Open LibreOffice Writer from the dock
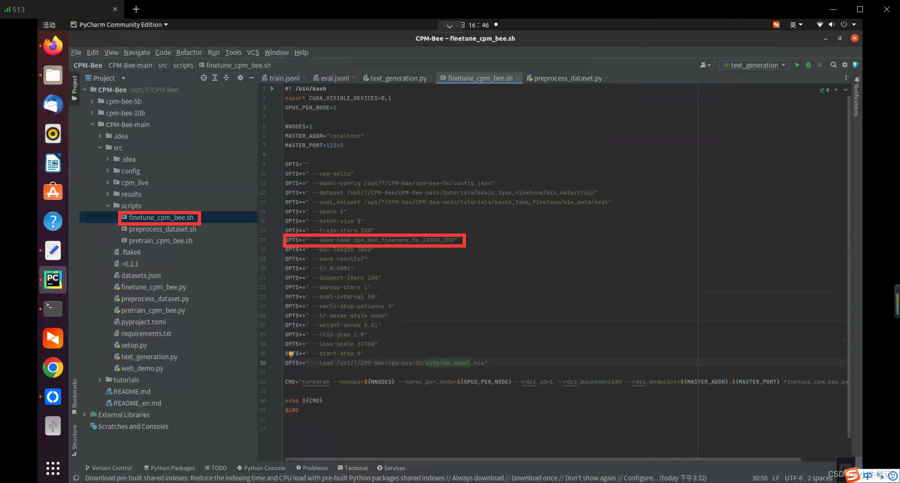Viewport: 900px width, 483px height. click(53, 163)
